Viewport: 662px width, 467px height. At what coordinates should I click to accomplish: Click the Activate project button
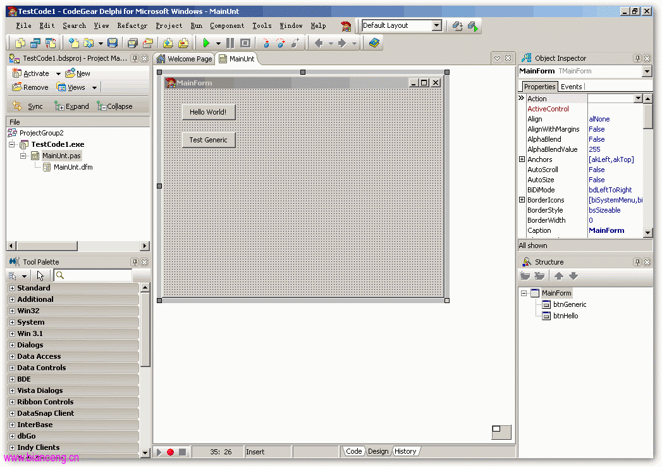31,73
